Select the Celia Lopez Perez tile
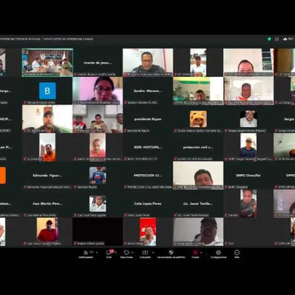Screen dimensions: 295x295 point(148,204)
